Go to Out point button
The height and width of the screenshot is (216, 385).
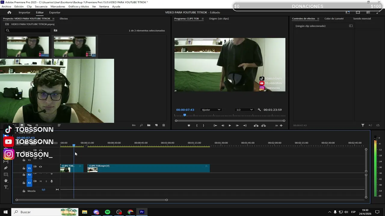point(245,125)
